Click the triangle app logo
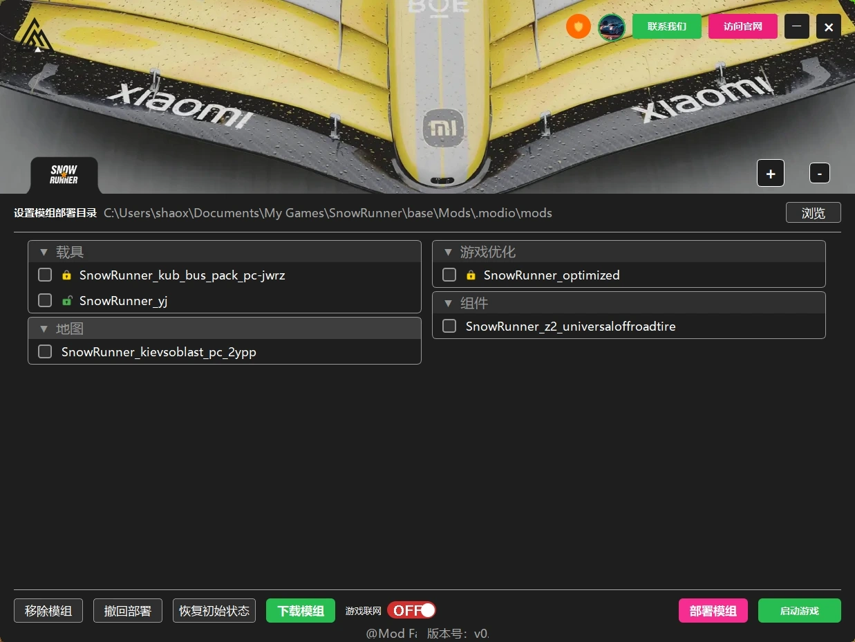The image size is (855, 642). (36, 35)
